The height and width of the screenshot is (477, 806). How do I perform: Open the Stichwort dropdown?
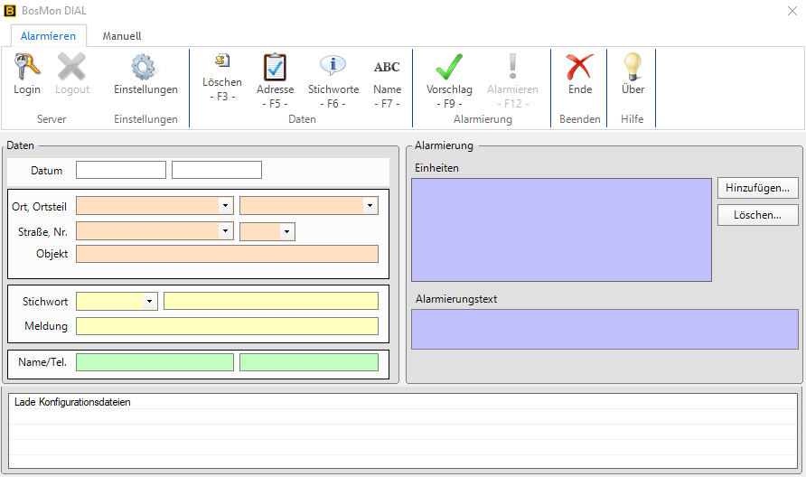[x=149, y=301]
